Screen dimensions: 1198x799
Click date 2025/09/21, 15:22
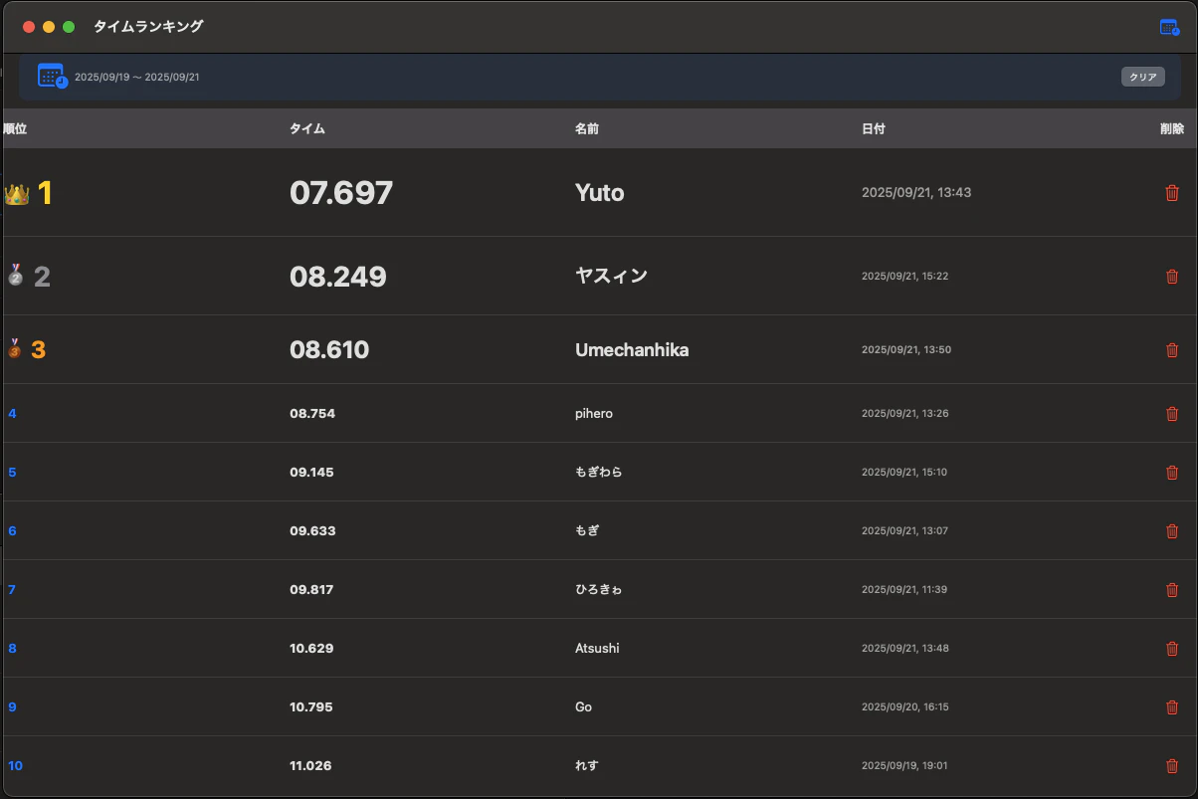point(905,277)
